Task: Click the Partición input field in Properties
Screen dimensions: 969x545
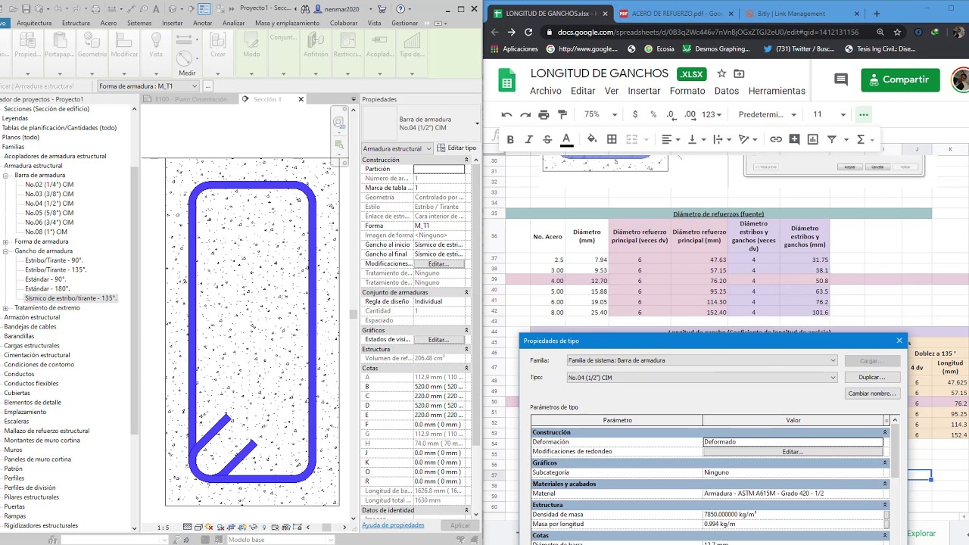Action: [x=439, y=169]
